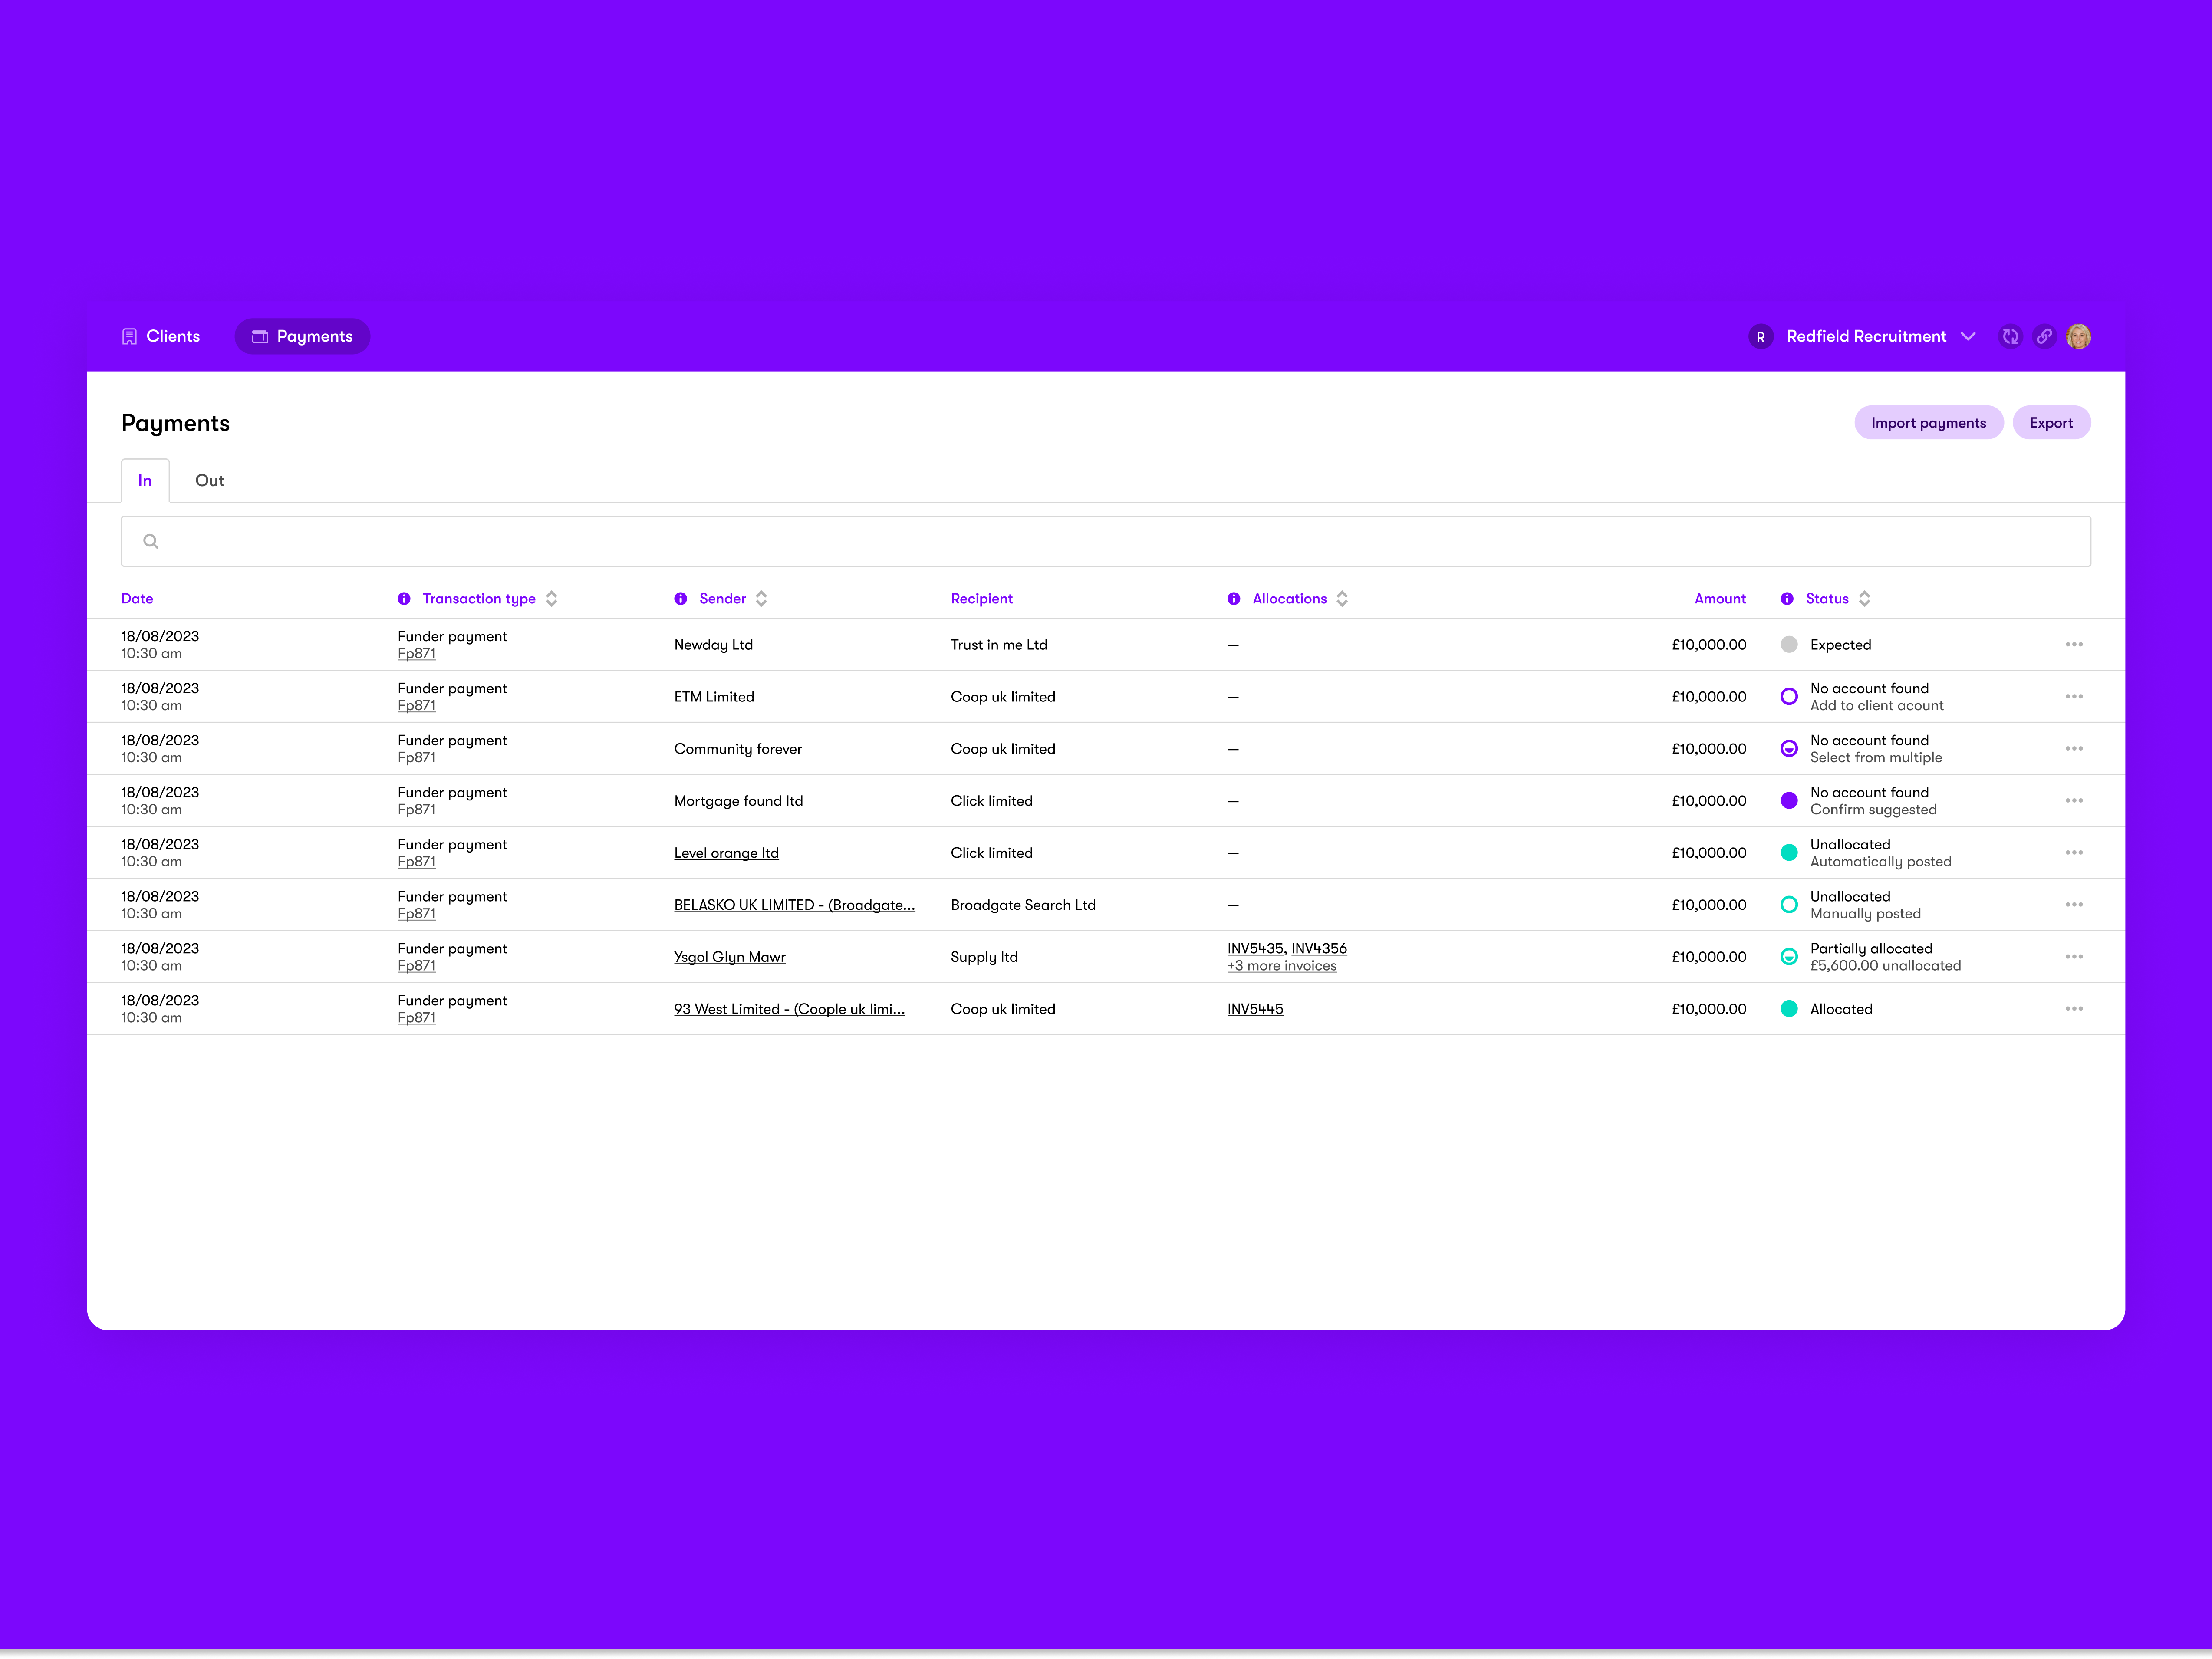Screen dimensions: 2212x1659
Task: Click info icon beside Transaction type
Action: pyautogui.click(x=404, y=598)
